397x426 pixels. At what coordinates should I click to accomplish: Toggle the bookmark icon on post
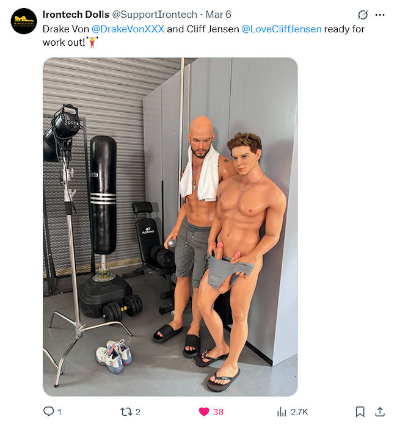click(360, 411)
